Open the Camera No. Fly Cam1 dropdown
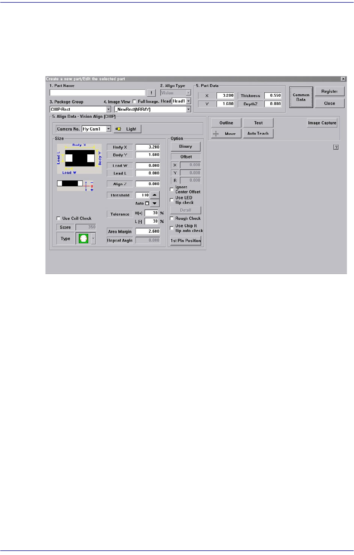Screen dimensions: 354x555 [x=109, y=129]
